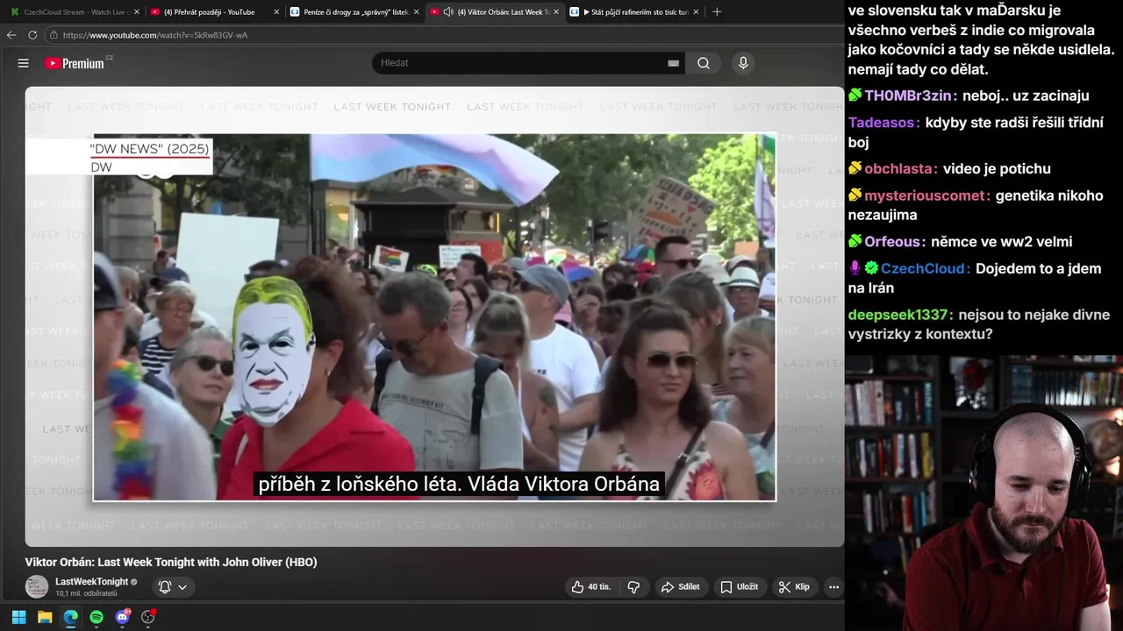1123x631 pixels.
Task: Click CzechCloud's verified badge in chat
Action: (x=871, y=268)
